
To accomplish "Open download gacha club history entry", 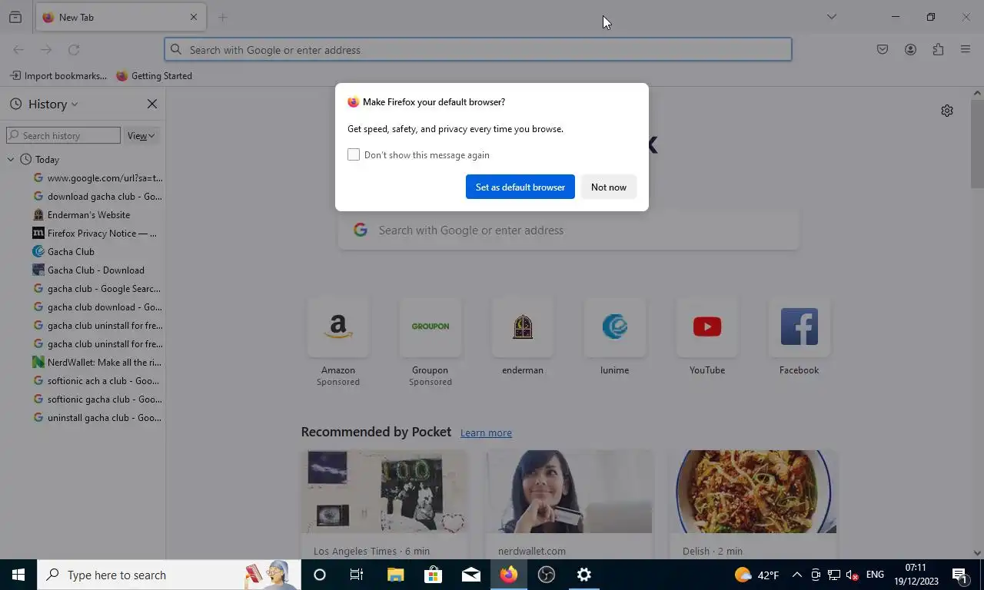I will (x=98, y=197).
